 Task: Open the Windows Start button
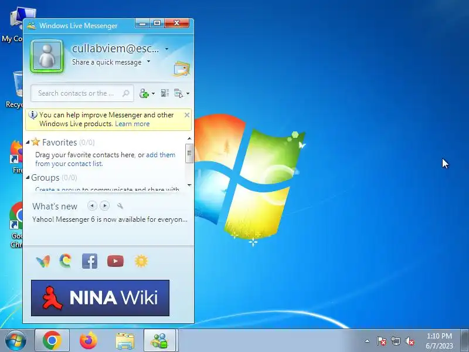[16, 341]
